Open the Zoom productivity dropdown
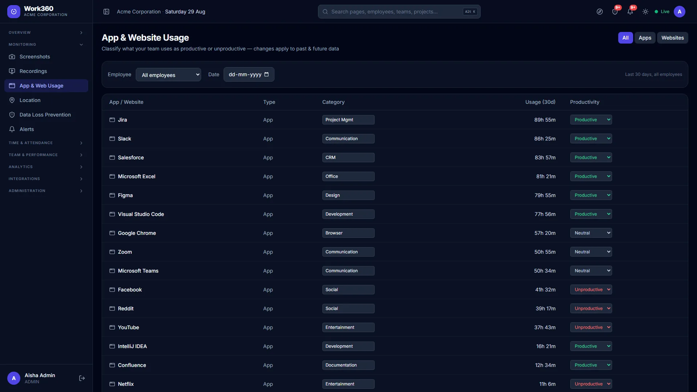The width and height of the screenshot is (697, 392). (x=591, y=252)
